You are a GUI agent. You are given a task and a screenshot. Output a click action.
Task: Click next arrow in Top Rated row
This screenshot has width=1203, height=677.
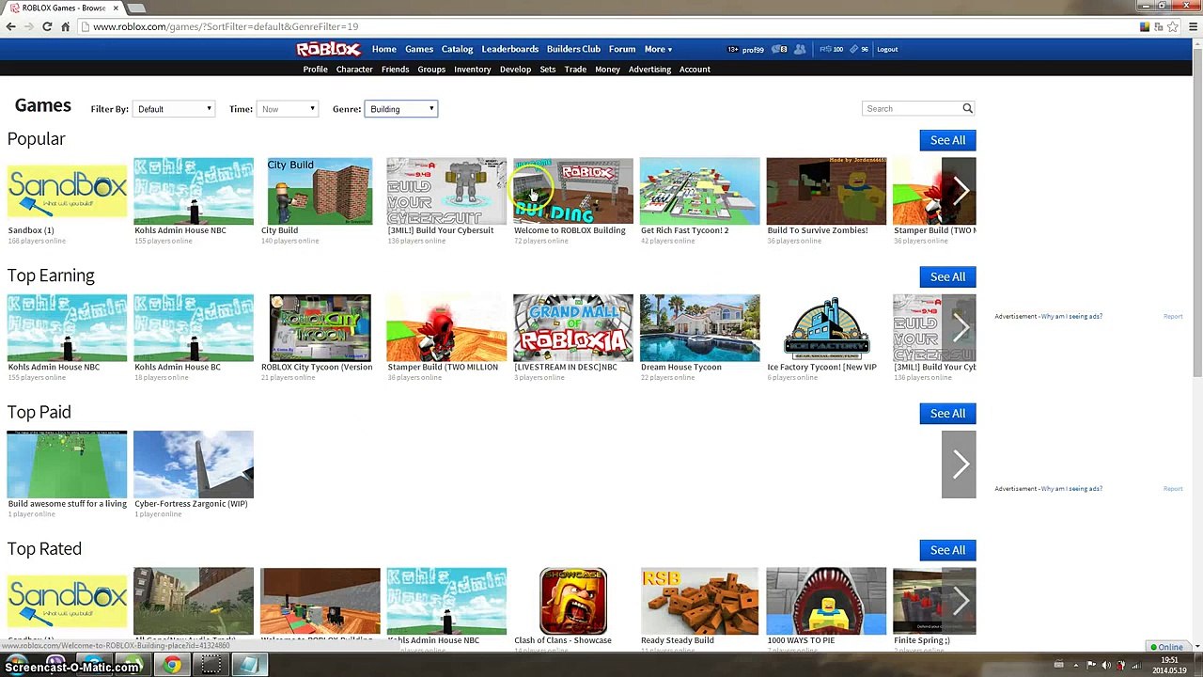point(959,601)
